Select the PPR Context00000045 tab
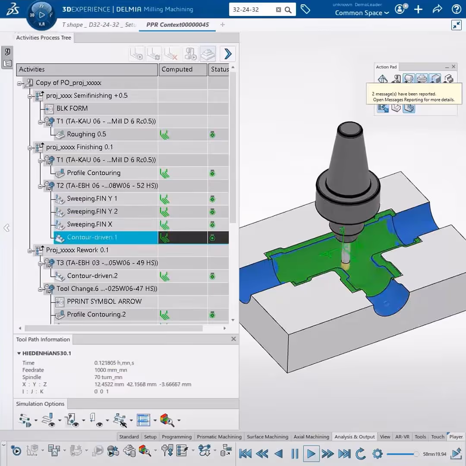Screen dimensions: 466x466 coord(177,25)
